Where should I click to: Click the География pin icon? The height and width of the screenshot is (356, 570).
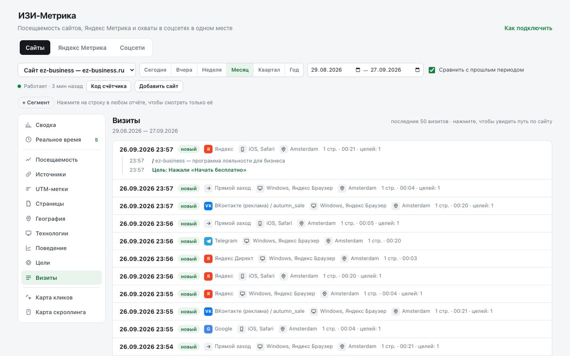coord(28,219)
